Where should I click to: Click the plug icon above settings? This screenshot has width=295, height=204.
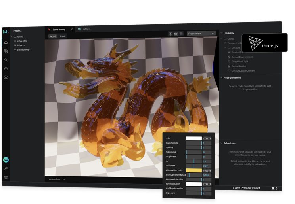6,168
